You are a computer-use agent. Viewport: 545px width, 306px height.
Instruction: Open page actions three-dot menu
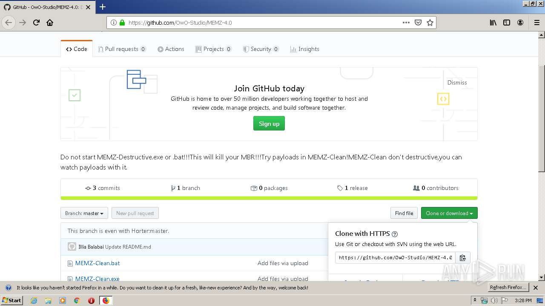tap(406, 23)
